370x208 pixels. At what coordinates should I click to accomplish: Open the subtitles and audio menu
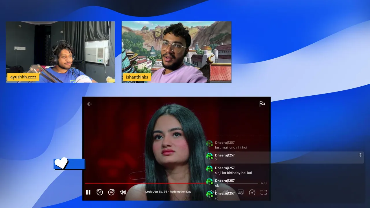240,192
